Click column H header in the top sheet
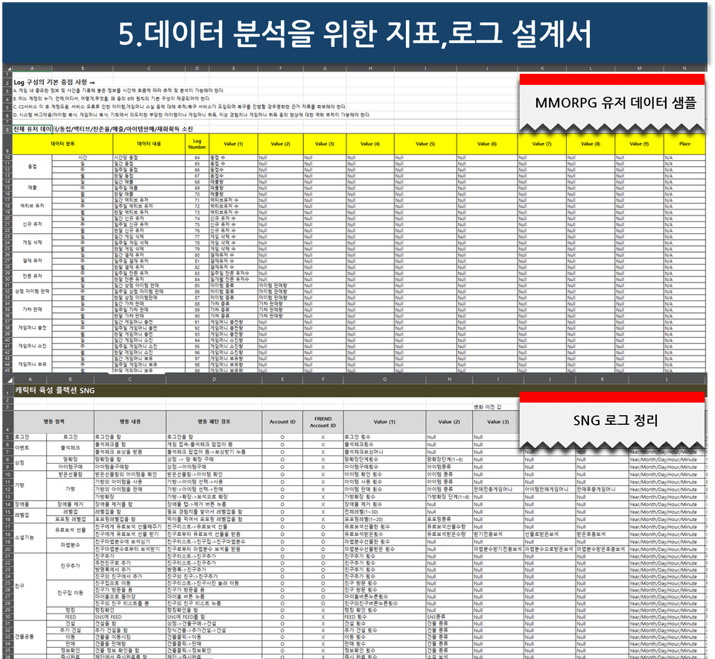 (370, 69)
